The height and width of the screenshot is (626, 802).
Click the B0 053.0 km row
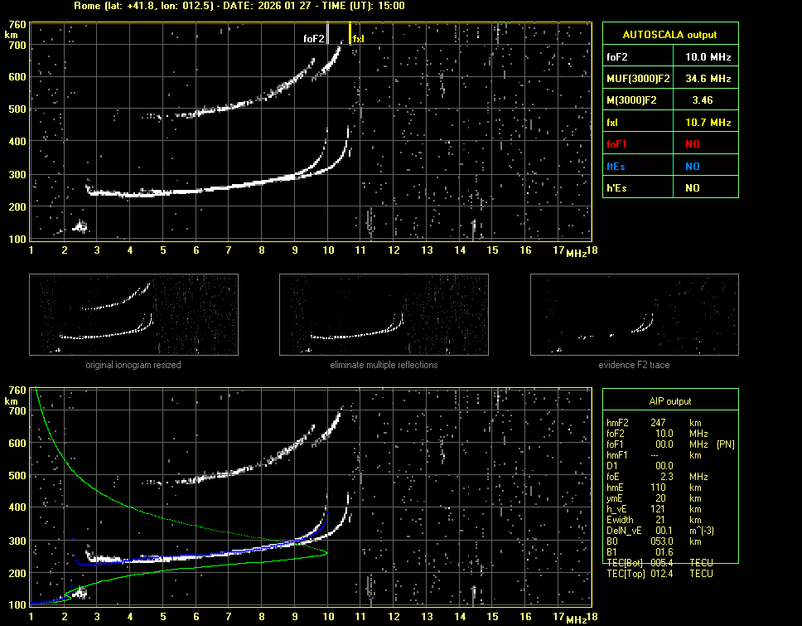[659, 541]
